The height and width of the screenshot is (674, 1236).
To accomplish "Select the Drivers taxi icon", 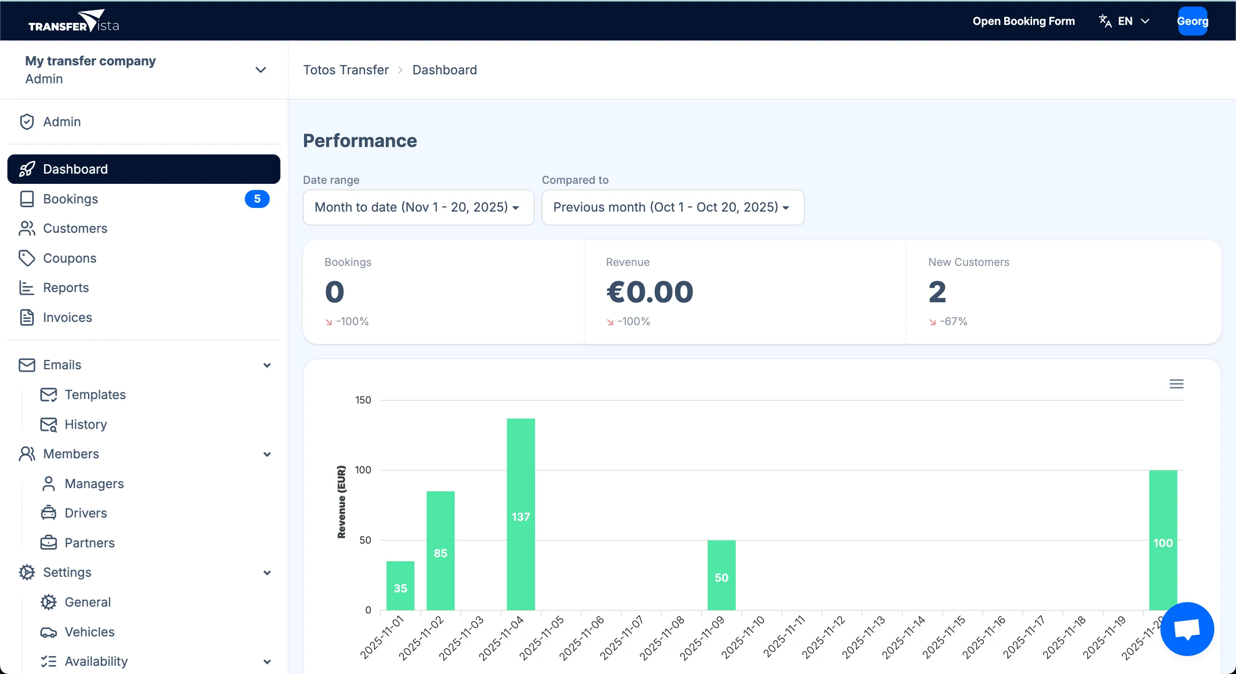I will click(49, 513).
